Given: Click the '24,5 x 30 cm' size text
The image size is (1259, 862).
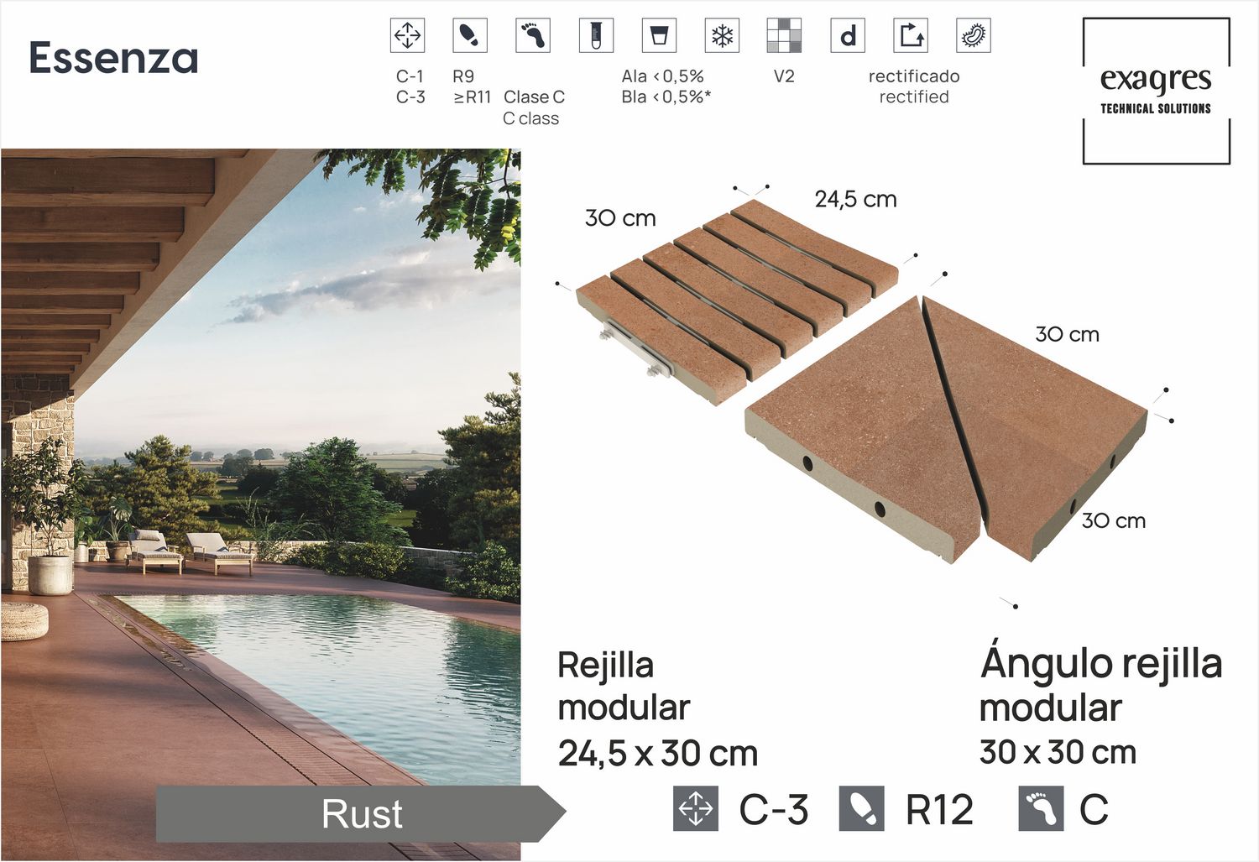Looking at the screenshot, I should tap(658, 754).
